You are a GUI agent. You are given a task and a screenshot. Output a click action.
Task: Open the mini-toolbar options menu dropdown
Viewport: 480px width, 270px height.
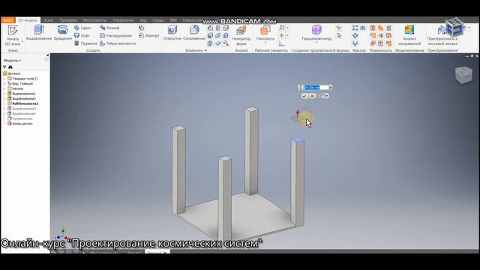[x=324, y=96]
